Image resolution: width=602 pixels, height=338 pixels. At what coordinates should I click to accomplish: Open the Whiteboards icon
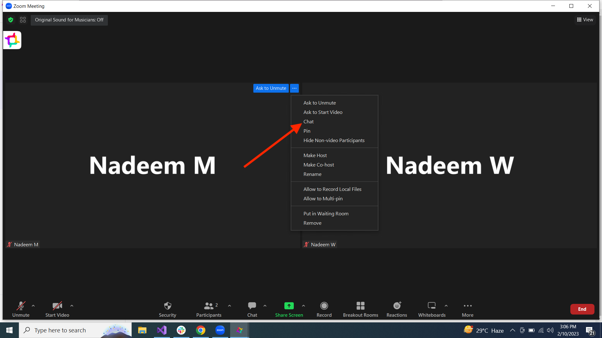click(x=431, y=306)
